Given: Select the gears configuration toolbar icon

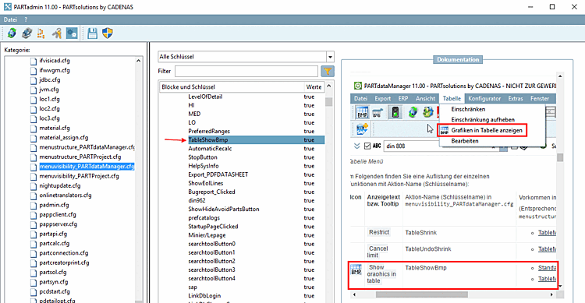Looking at the screenshot, I should (72, 33).
